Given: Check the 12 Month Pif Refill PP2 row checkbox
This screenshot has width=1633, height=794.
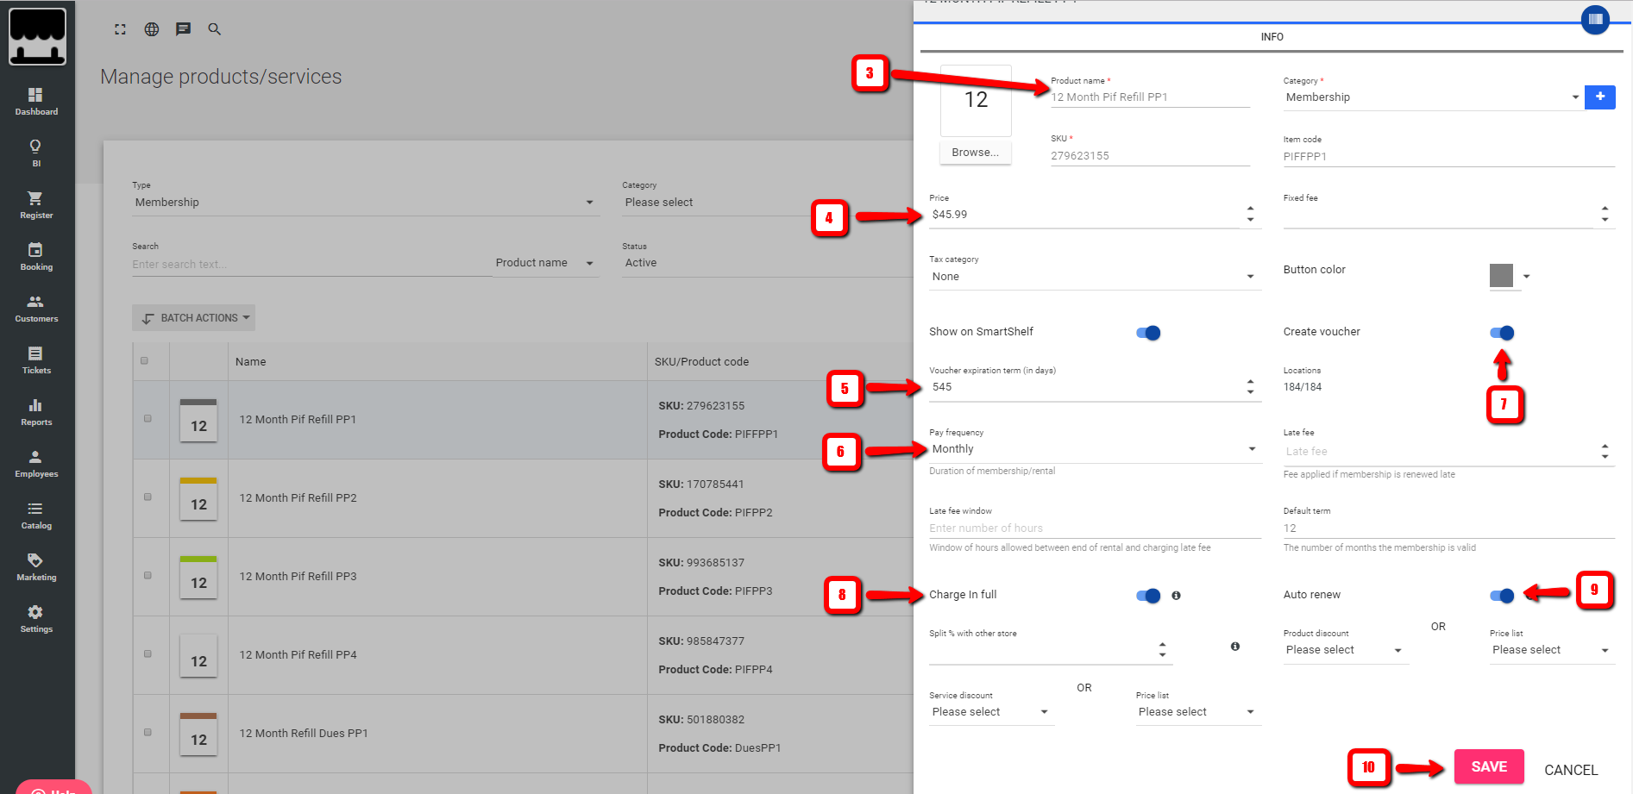Looking at the screenshot, I should [x=148, y=497].
